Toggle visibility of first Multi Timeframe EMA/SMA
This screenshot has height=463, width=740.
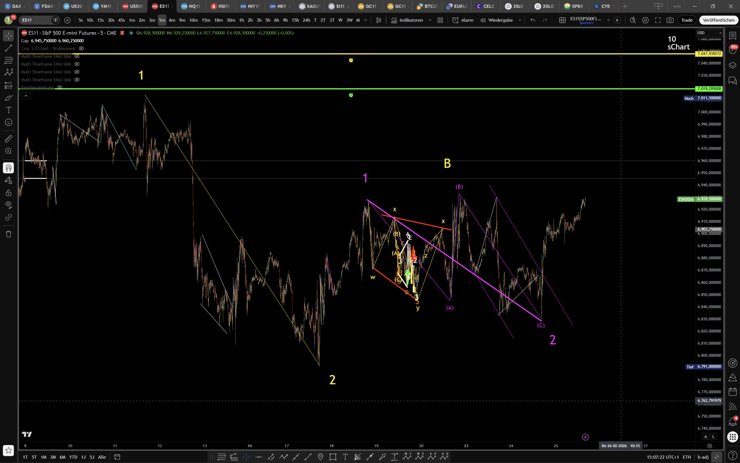pyautogui.click(x=77, y=56)
